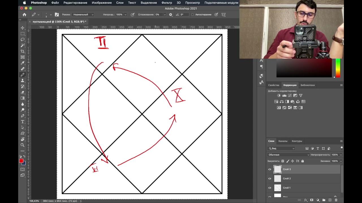Toggle layer filtering switch
The image size is (362, 203).
(x=342, y=148)
